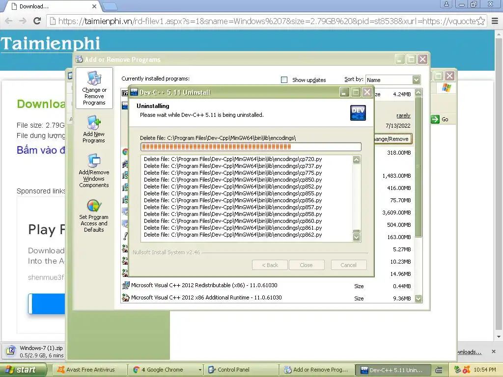503x377 pixels.
Task: Click programs list scroll down arrow
Action: pos(419,298)
